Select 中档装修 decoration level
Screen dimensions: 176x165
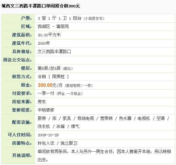pos(46,110)
